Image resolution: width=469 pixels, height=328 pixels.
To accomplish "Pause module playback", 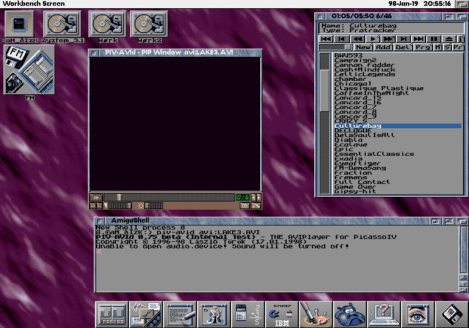I will click(x=434, y=39).
